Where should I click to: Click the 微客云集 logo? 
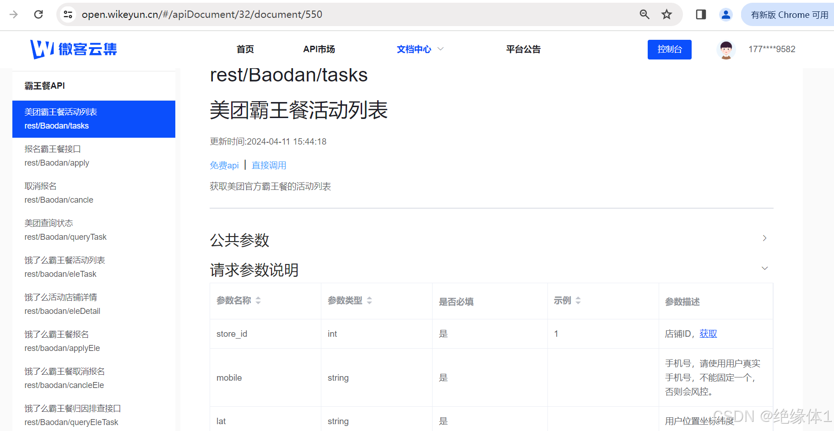click(74, 49)
